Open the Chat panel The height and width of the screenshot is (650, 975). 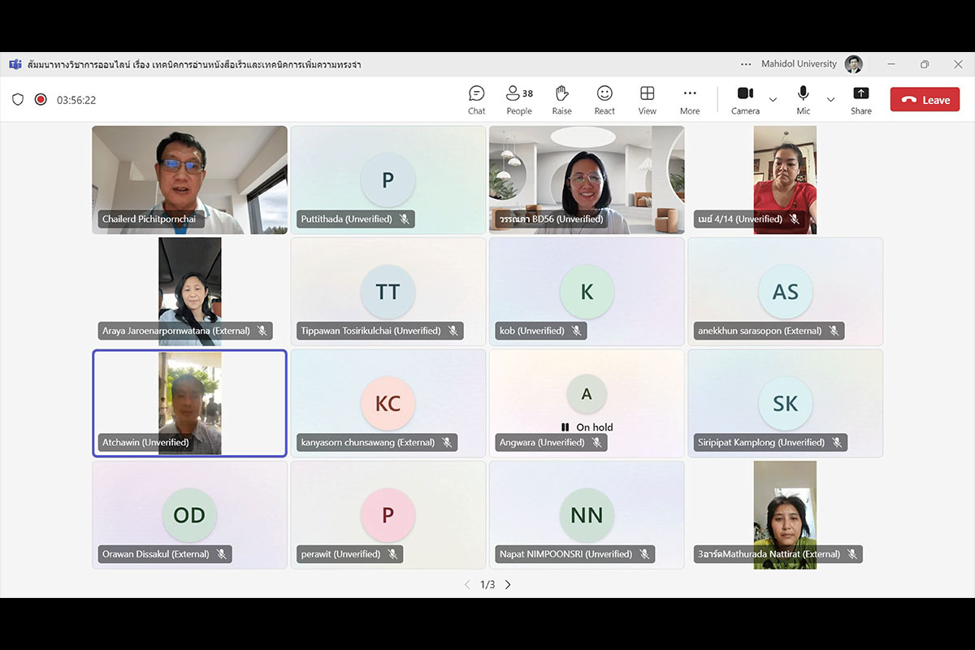[x=477, y=100]
